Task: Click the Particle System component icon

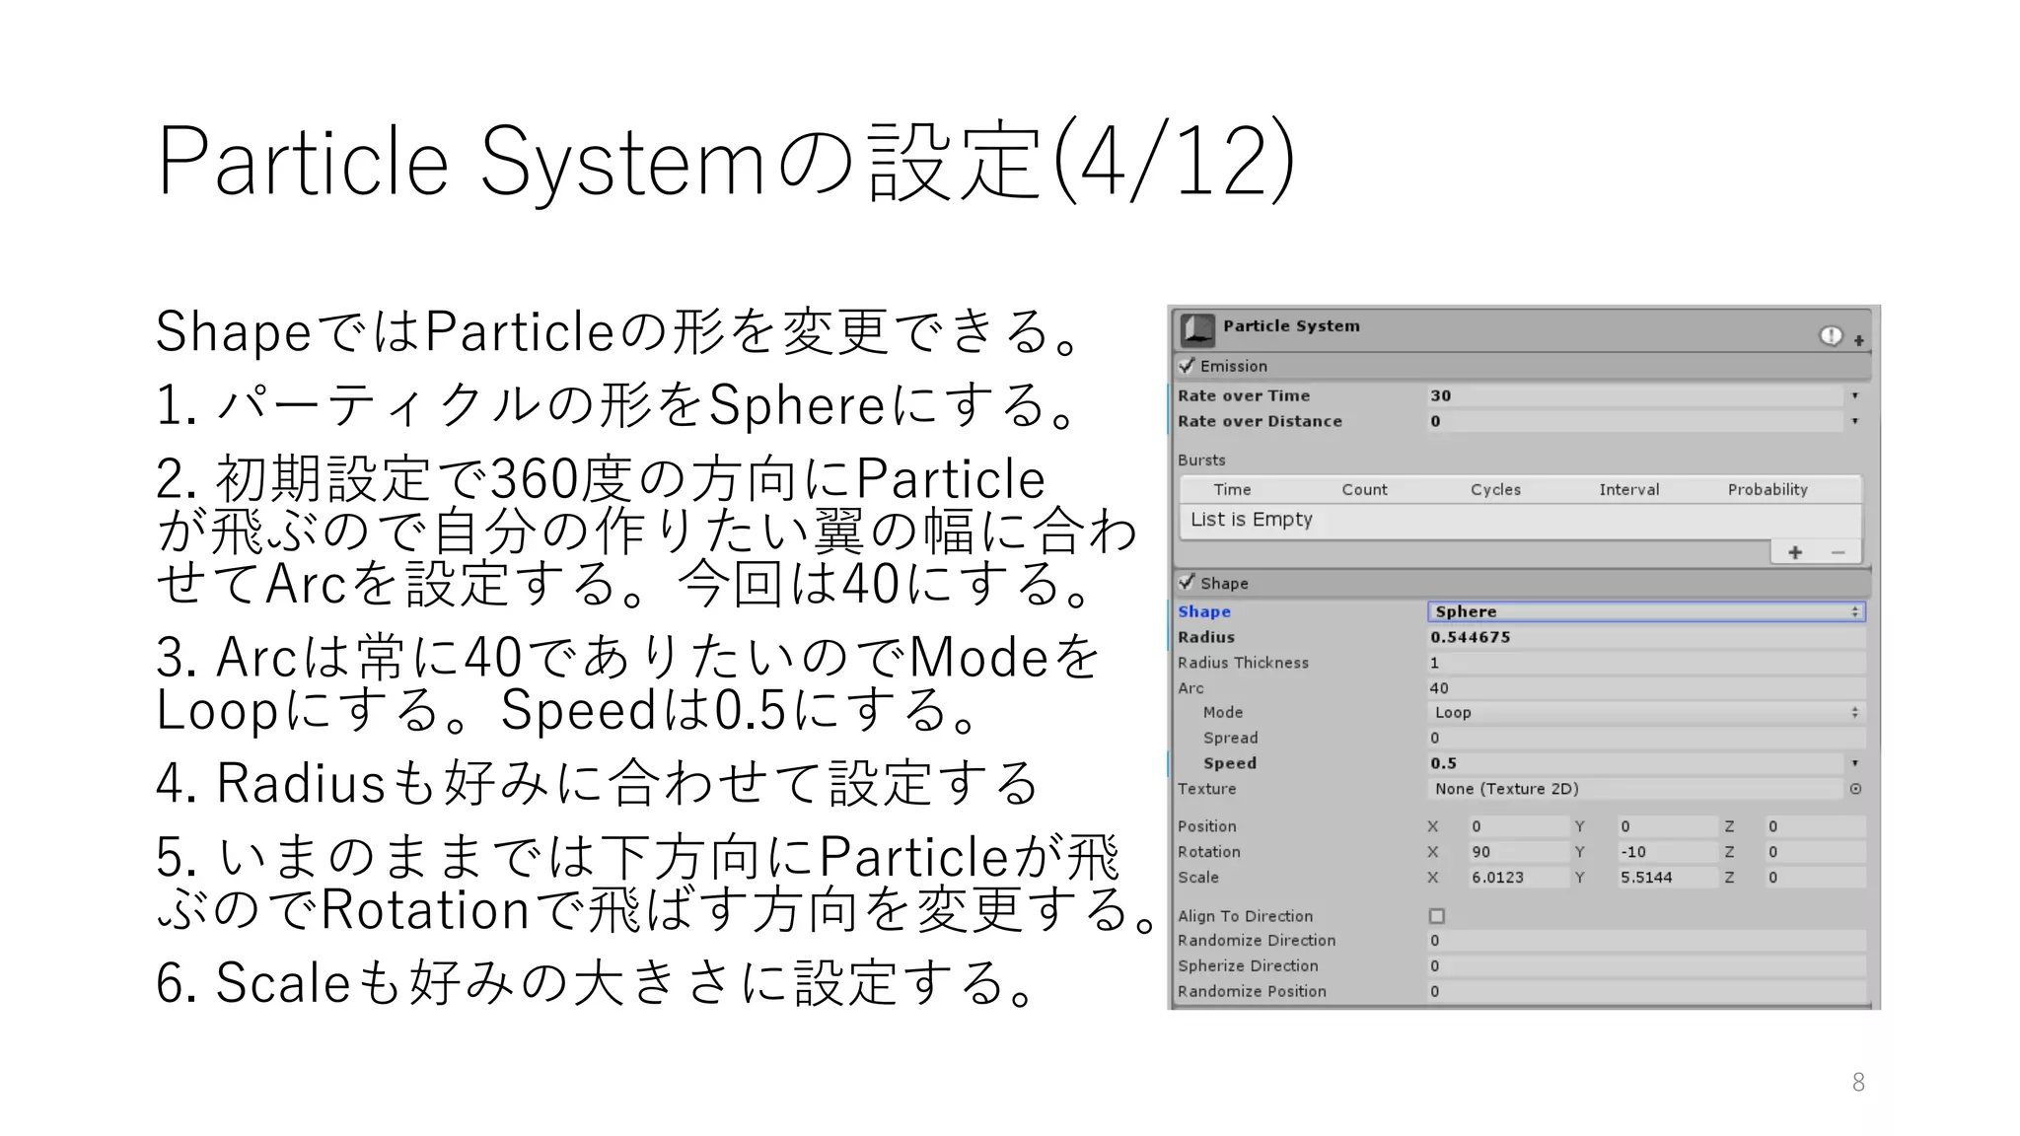Action: click(1197, 329)
